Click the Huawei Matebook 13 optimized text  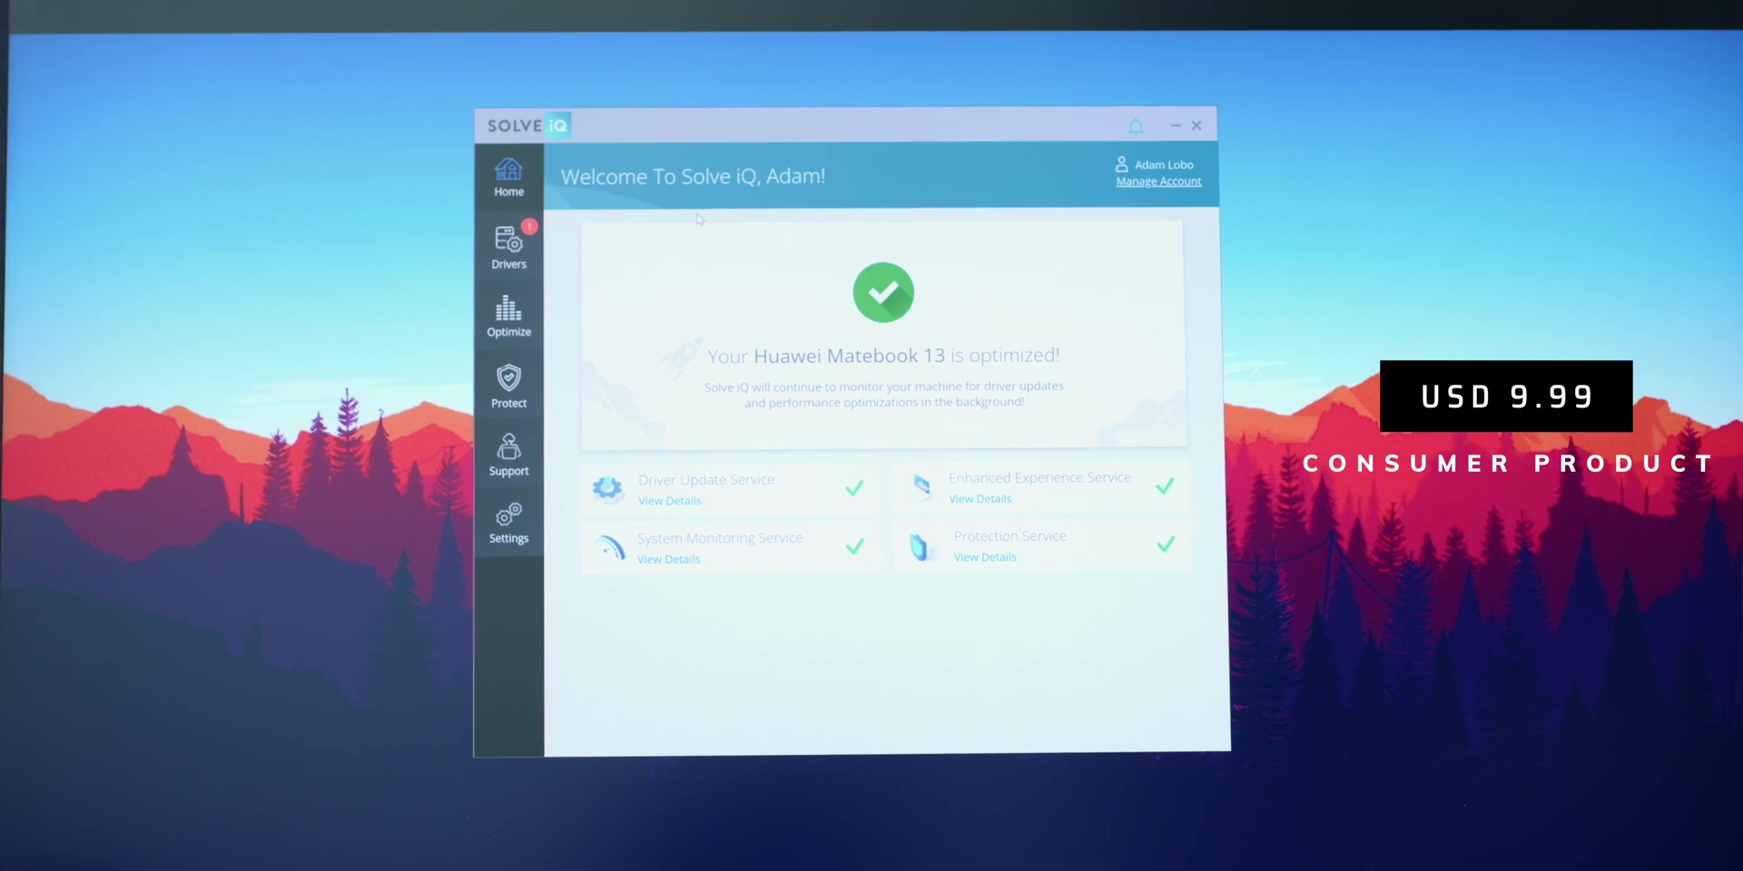pos(883,356)
